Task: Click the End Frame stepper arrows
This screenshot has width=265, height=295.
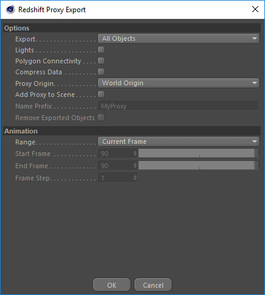Action: (135, 166)
